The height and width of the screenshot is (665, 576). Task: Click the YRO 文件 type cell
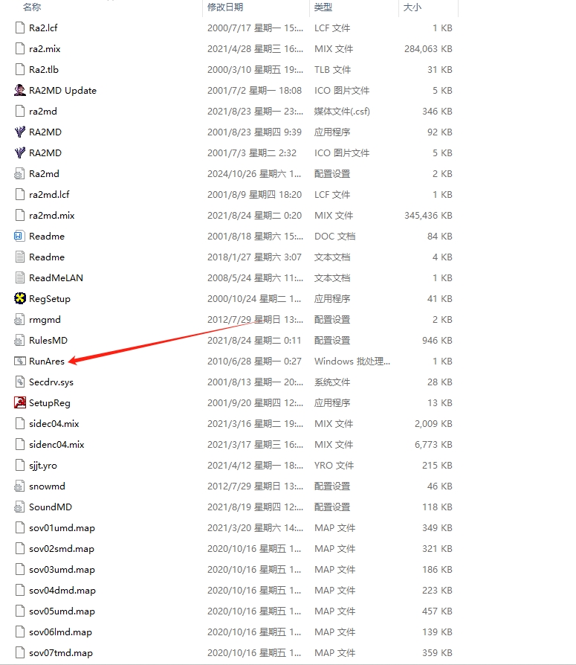pos(334,465)
